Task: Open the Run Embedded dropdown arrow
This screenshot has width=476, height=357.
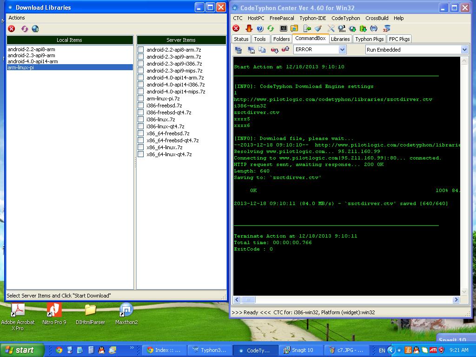Action: point(464,50)
